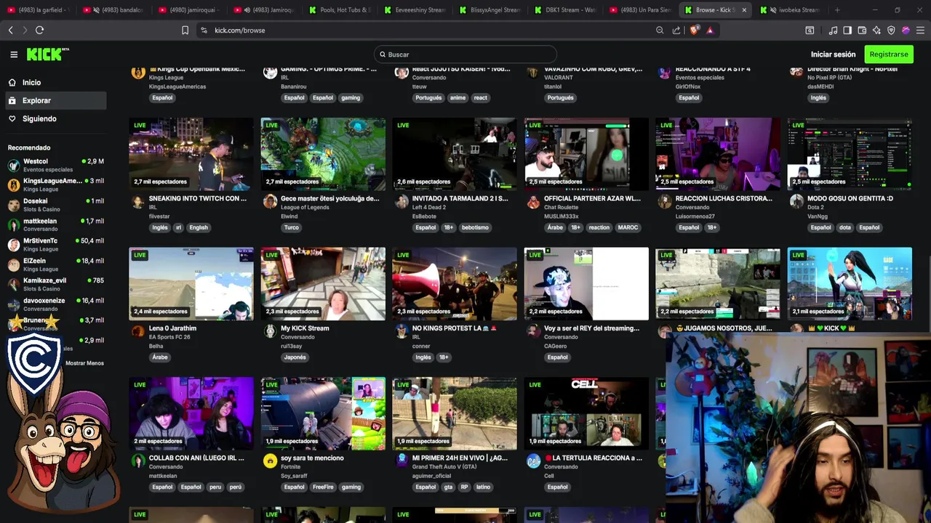Open the Gece master League of Legends thumbnail
Image resolution: width=931 pixels, height=523 pixels.
[323, 153]
